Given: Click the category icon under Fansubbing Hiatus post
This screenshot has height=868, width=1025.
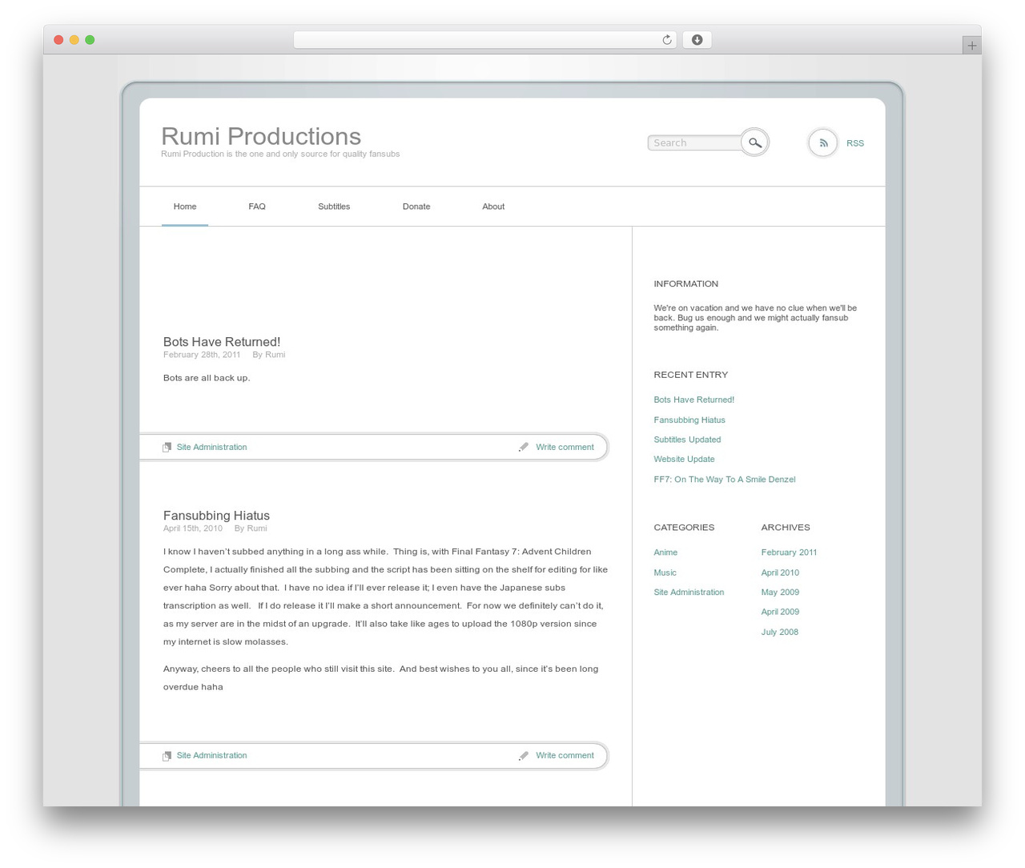Looking at the screenshot, I should click(167, 755).
